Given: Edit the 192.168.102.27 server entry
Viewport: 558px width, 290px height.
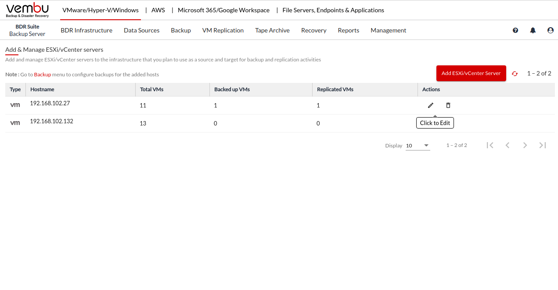Looking at the screenshot, I should (x=431, y=105).
